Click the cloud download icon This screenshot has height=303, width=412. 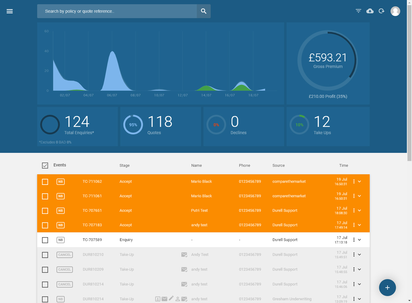(x=370, y=11)
